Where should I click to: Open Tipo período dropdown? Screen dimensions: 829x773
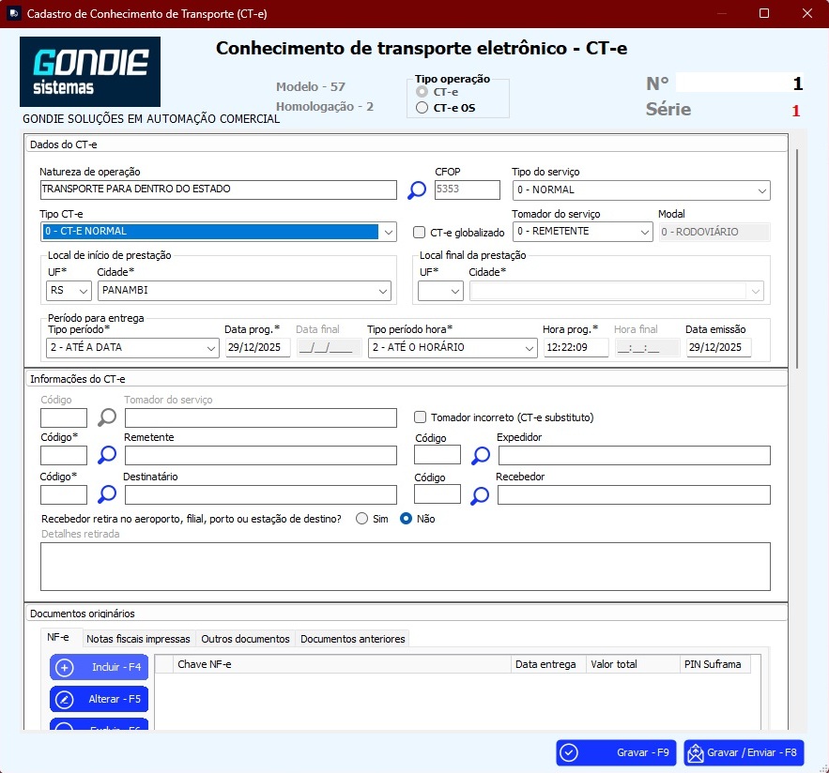click(x=132, y=348)
